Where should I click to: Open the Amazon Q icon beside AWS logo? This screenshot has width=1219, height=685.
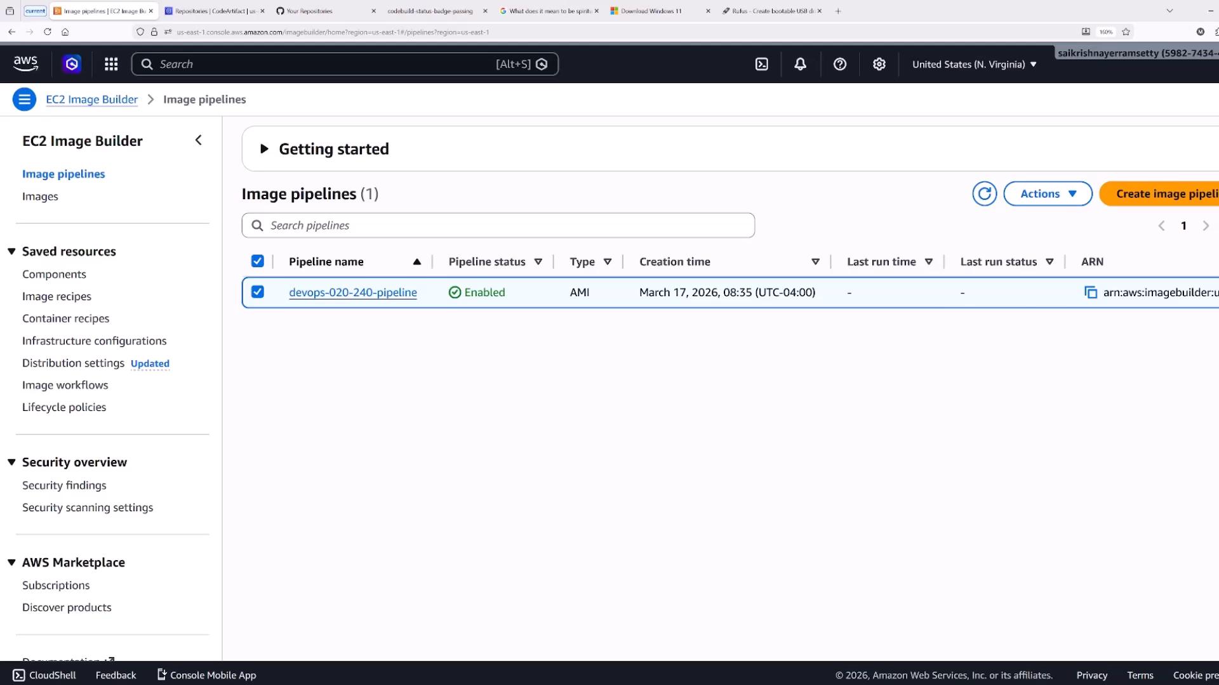pos(72,64)
